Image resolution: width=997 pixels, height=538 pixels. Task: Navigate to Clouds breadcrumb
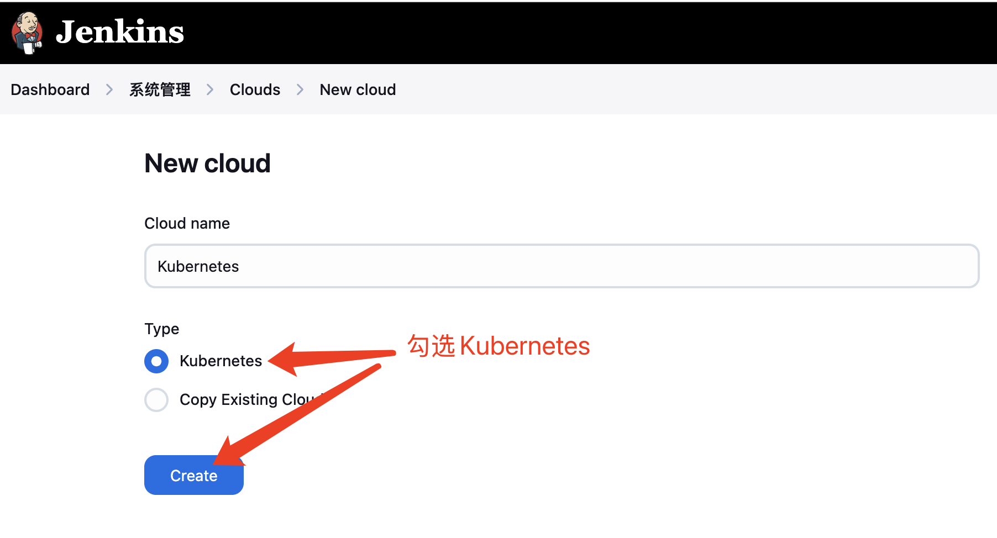tap(255, 89)
